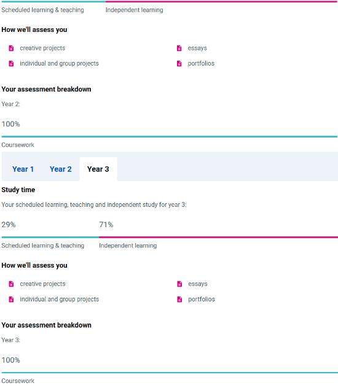Click the Year 2 coursework 100% bar
The width and height of the screenshot is (338, 388).
click(170, 136)
